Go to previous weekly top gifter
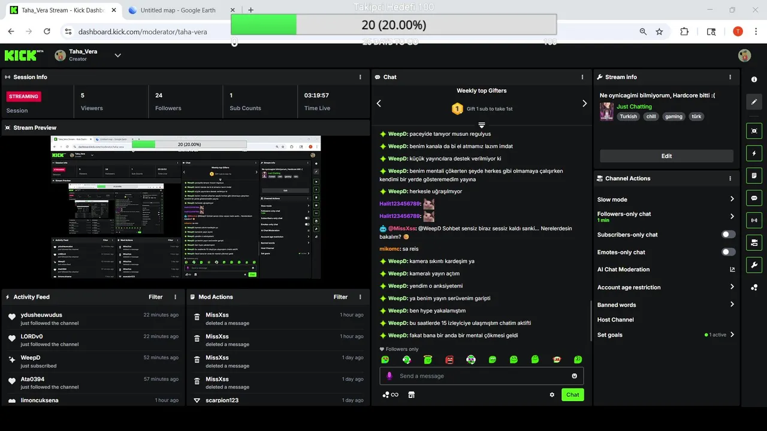The width and height of the screenshot is (767, 431). click(379, 104)
